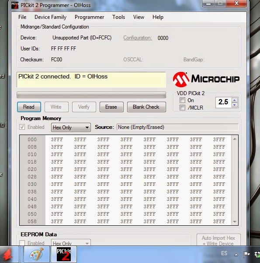Open the Tools menu
The height and width of the screenshot is (263, 260).
pos(118,17)
